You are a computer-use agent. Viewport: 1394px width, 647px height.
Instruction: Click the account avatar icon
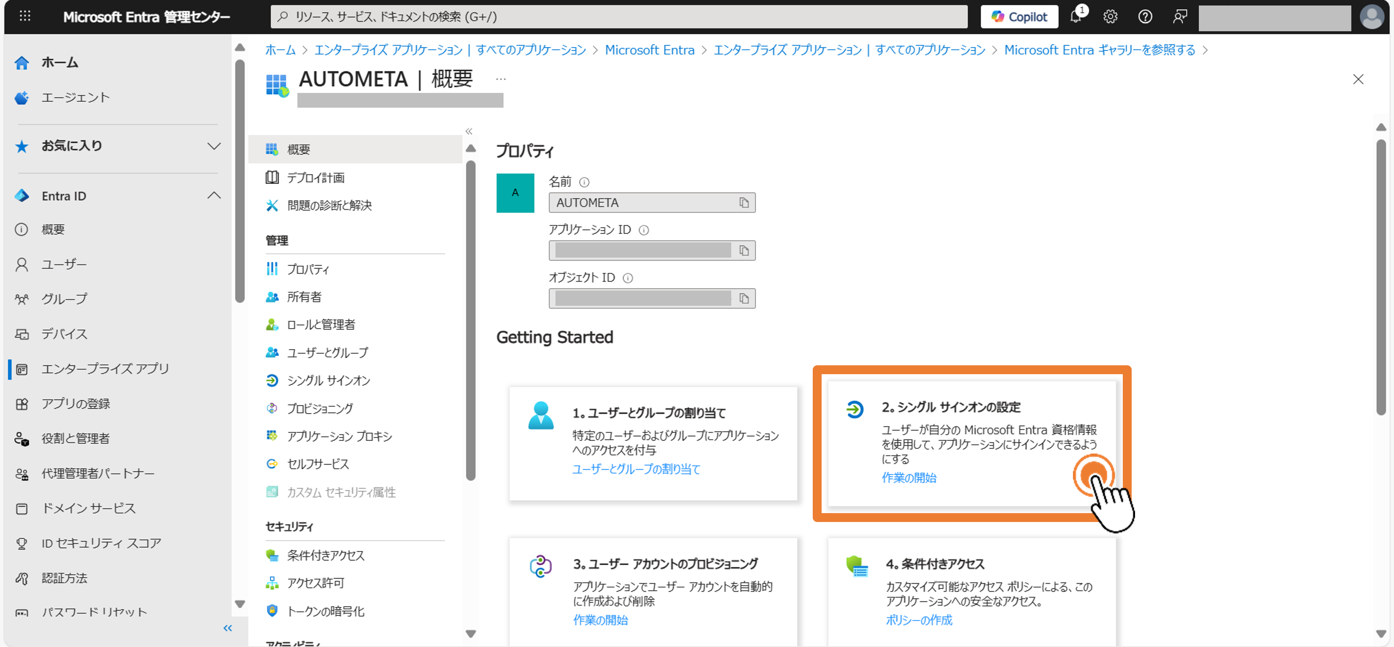[1372, 17]
